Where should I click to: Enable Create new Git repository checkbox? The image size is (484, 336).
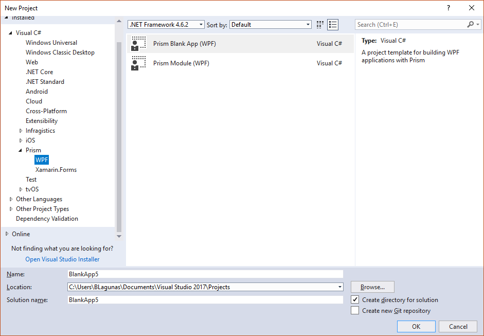pos(355,310)
